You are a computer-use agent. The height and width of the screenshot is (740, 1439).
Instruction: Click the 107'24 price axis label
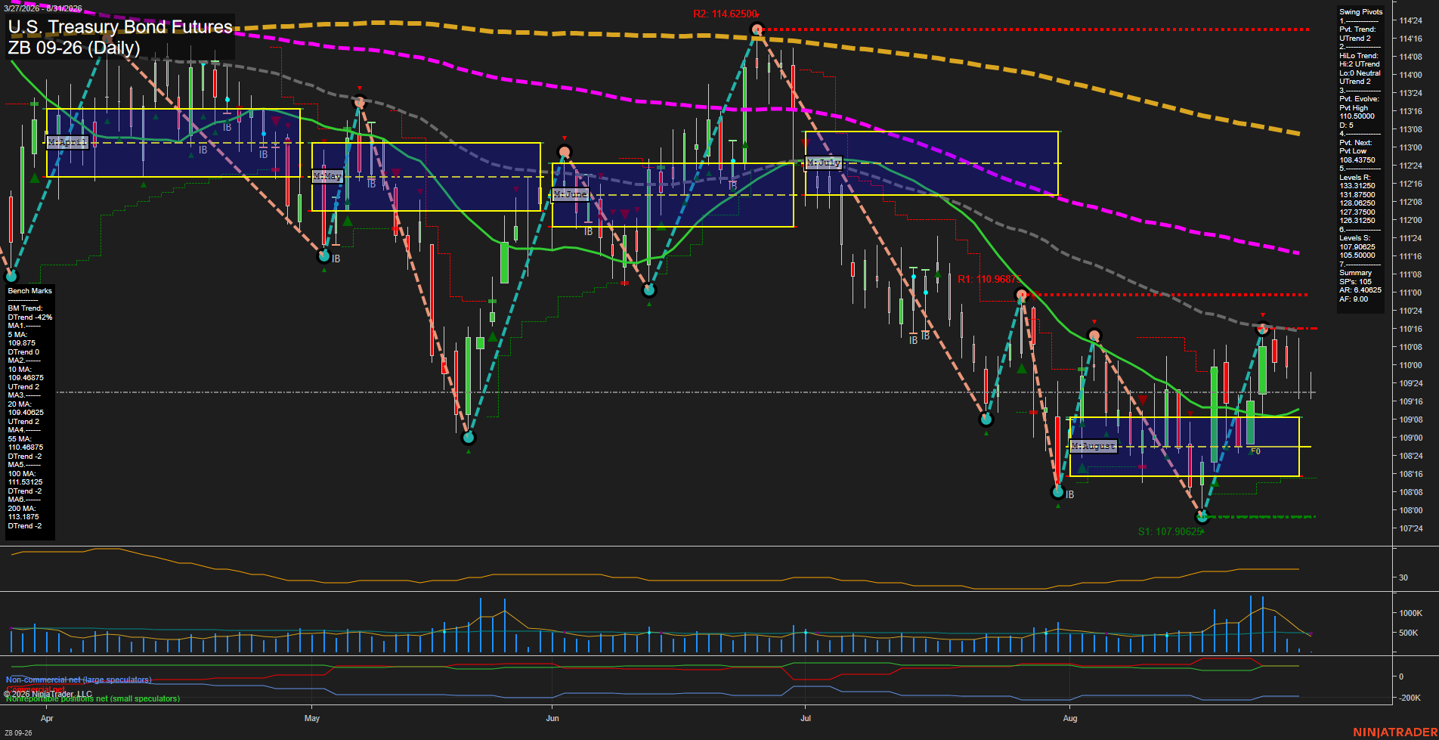coord(1410,529)
